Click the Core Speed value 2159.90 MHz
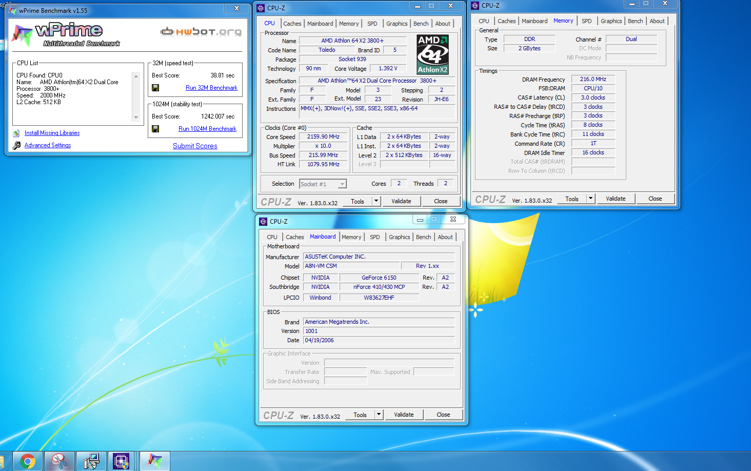Screen dimensions: 751x471 pos(323,137)
